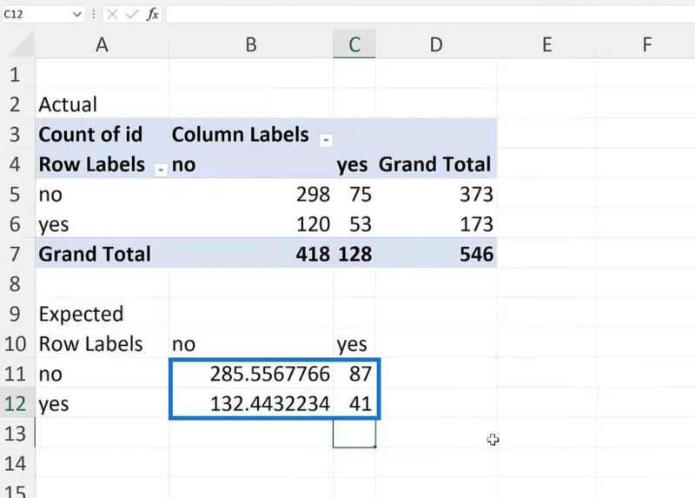
Task: Open the Insert Function fx icon
Action: [153, 14]
